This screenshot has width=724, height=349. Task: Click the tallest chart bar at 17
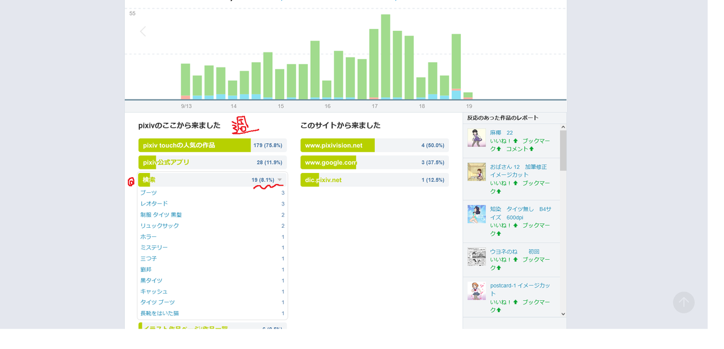click(386, 57)
